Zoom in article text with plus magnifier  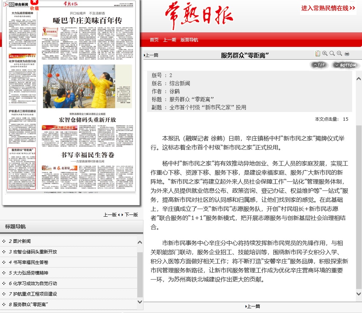[x=324, y=53]
